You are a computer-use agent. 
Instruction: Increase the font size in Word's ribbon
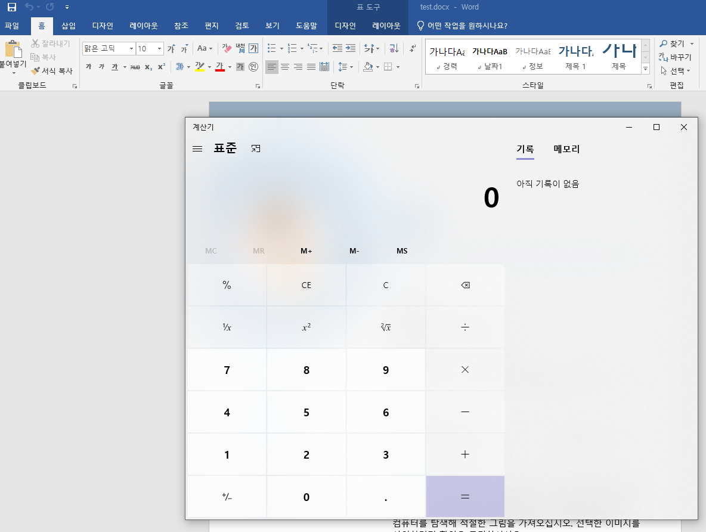click(x=171, y=48)
